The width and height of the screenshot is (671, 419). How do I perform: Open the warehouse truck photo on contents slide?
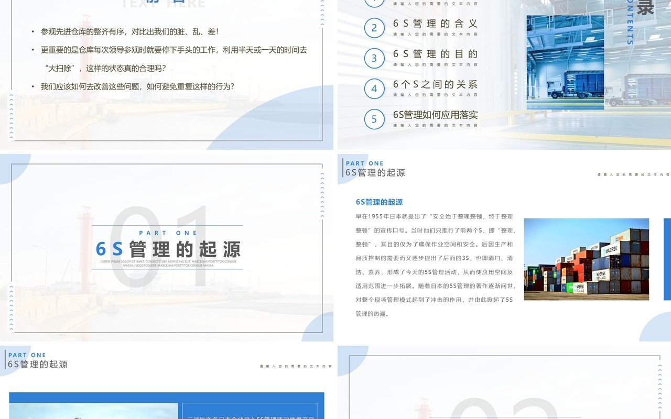[565, 62]
